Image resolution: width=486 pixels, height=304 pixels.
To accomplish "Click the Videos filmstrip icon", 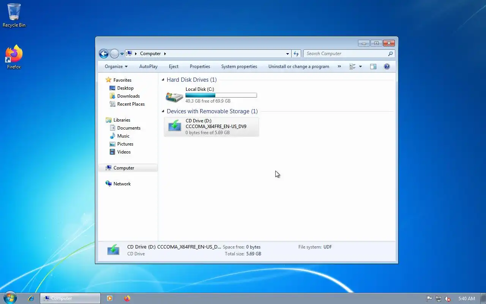I will pos(112,152).
